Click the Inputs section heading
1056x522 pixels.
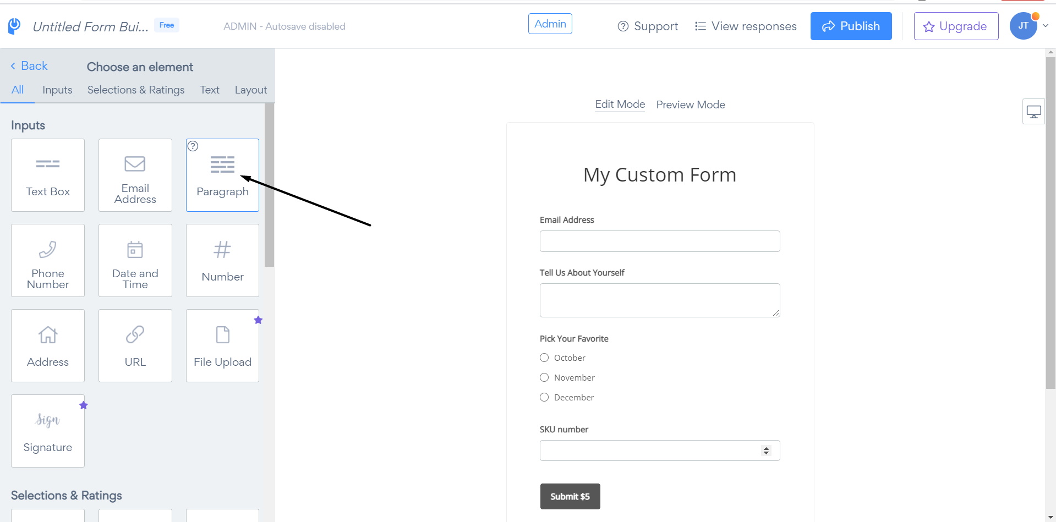click(x=28, y=125)
